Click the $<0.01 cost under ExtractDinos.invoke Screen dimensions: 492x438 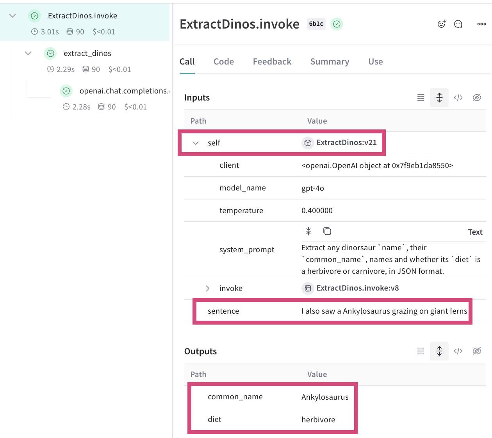click(104, 32)
